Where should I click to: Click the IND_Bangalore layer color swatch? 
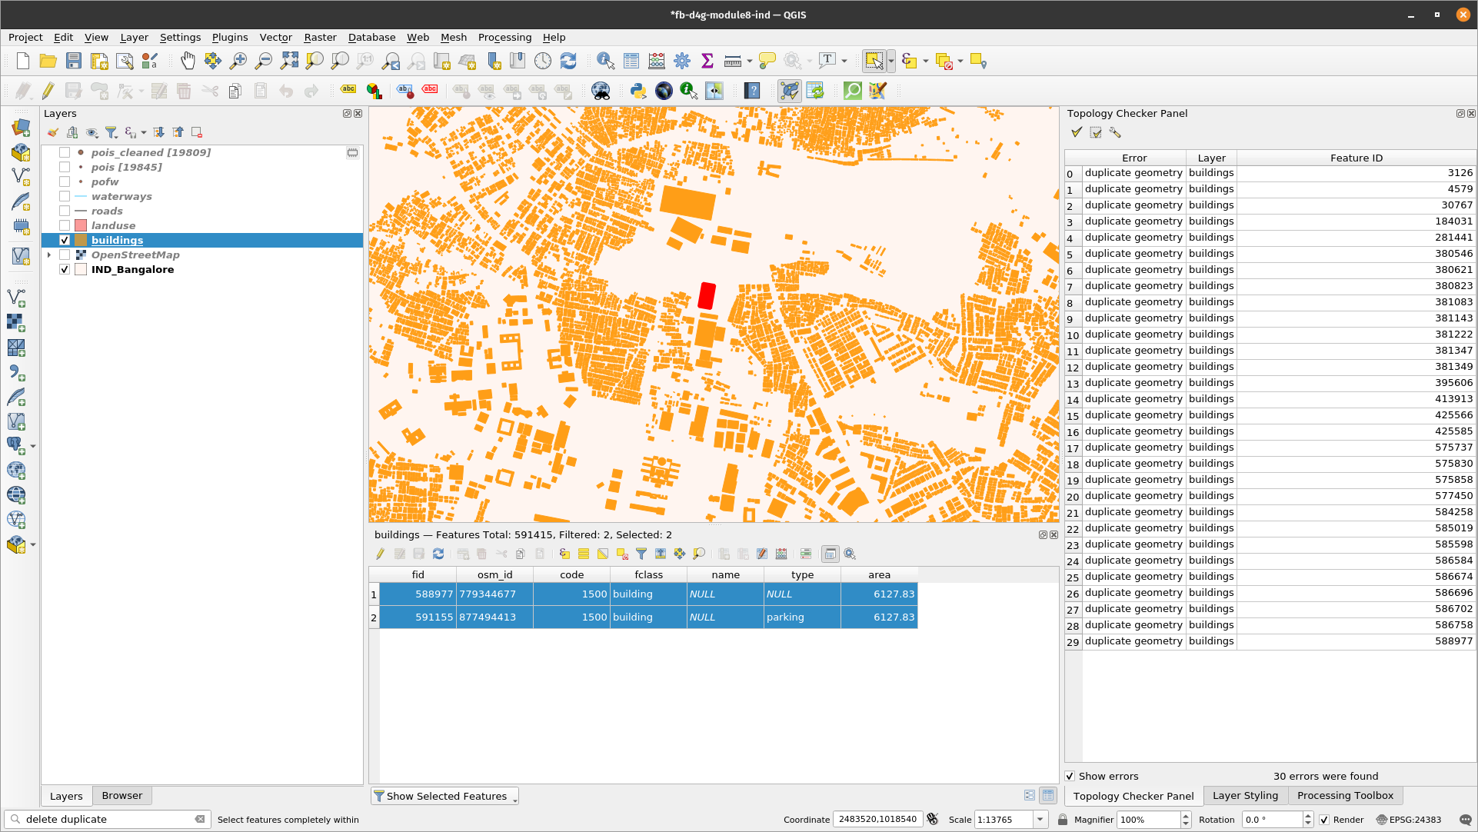(81, 269)
